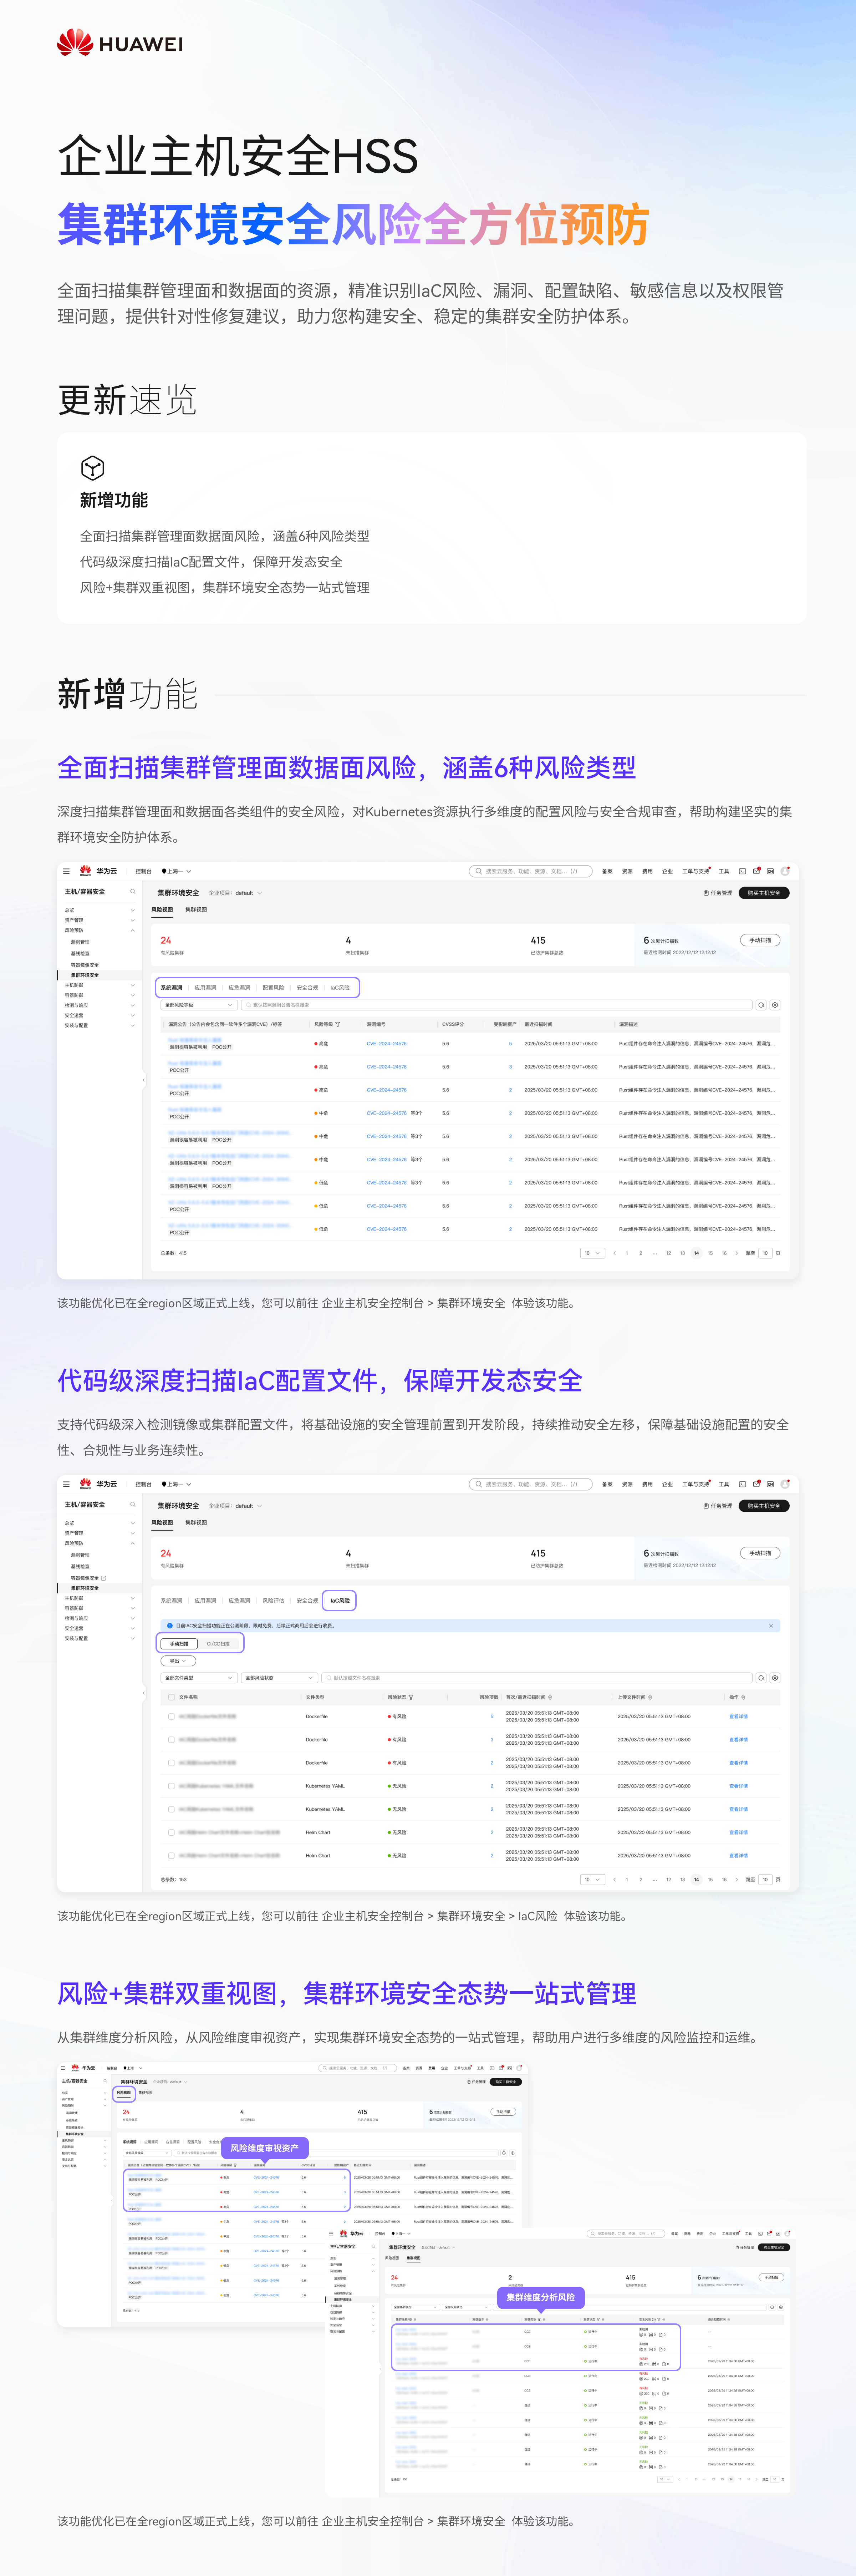Open the hamburger menu in the IaC风险 screenshot
Screen dimensions: 856x2576
tap(66, 1484)
